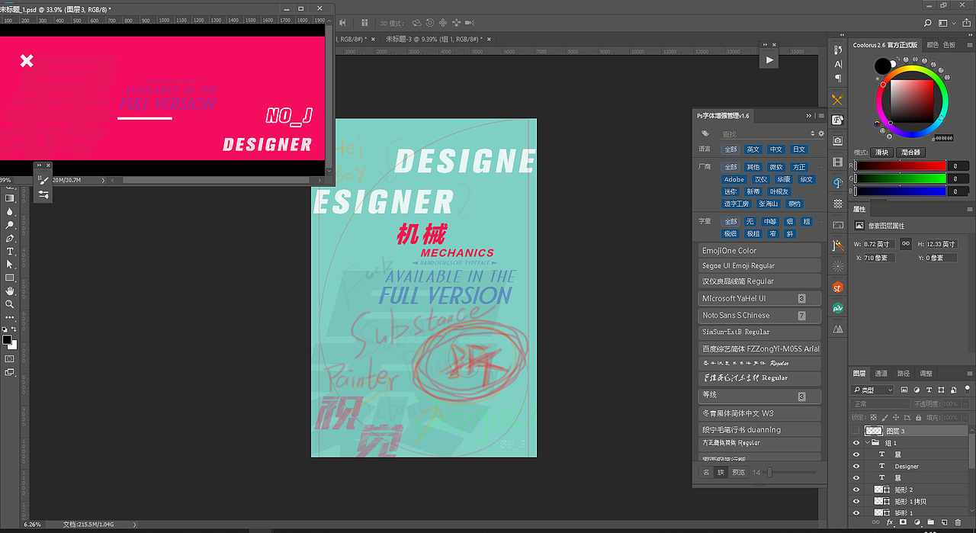
Task: Add layer style via fx icon
Action: click(890, 523)
